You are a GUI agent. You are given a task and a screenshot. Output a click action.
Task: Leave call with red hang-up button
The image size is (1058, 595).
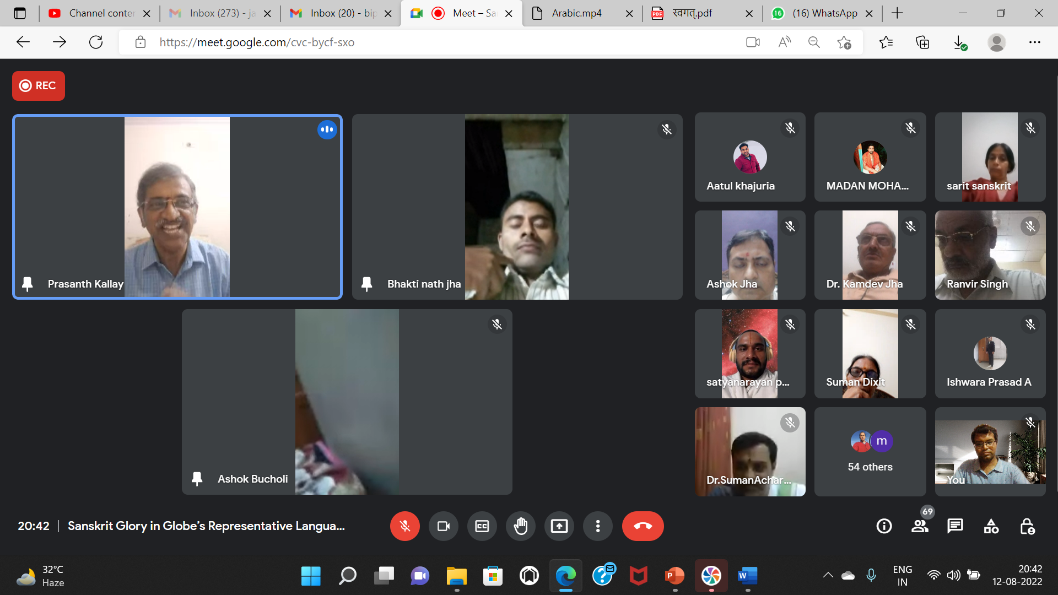click(643, 526)
